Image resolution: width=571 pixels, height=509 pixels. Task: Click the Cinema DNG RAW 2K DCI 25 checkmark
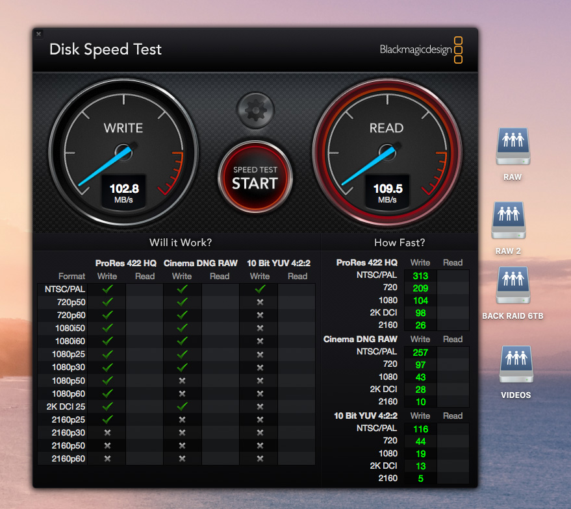(182, 406)
